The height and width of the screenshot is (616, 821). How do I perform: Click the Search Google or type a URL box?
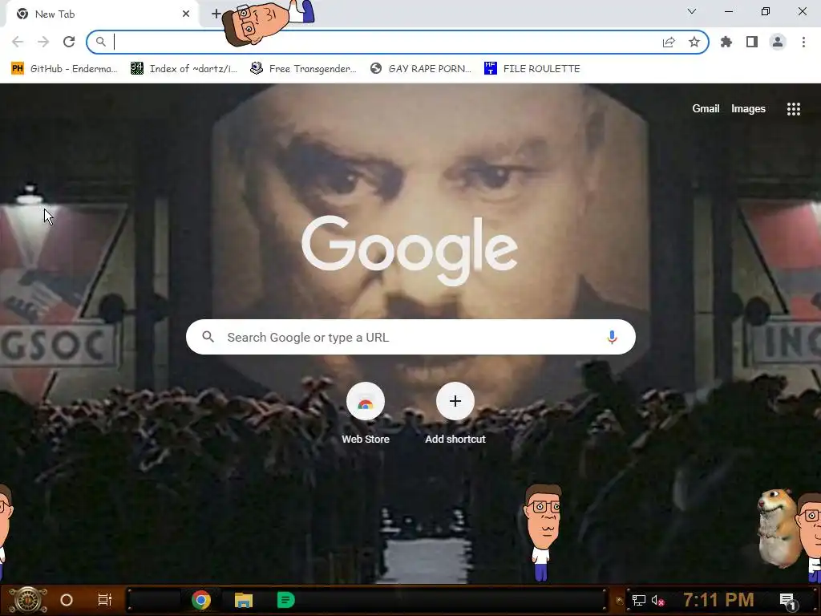(x=410, y=337)
